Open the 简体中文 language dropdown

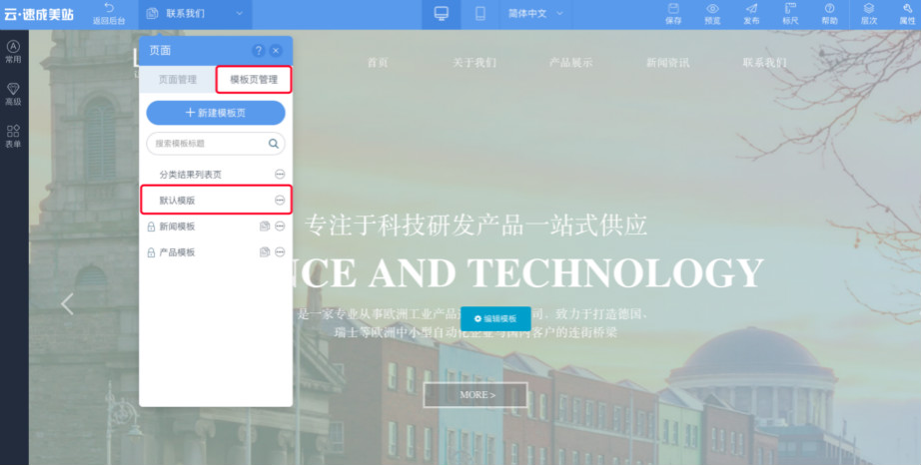567,13
